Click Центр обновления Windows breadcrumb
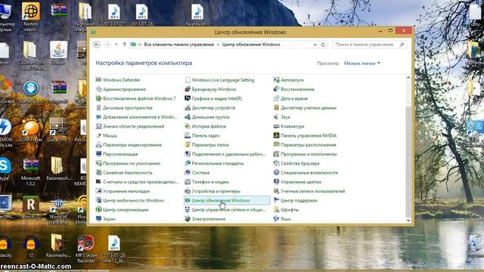Screen dimensions: 484x272 [x=251, y=45]
